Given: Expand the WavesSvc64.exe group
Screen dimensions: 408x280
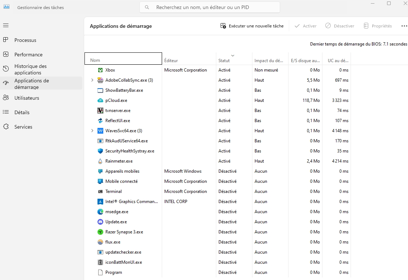Looking at the screenshot, I should pos(92,131).
